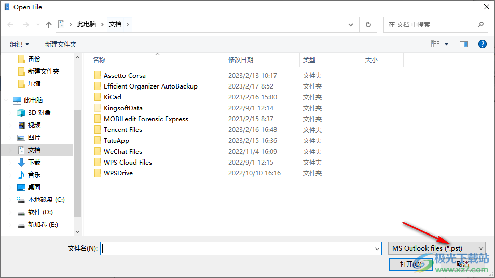Open the 组织 menu
Viewport: 495px width, 278px height.
tap(20, 44)
